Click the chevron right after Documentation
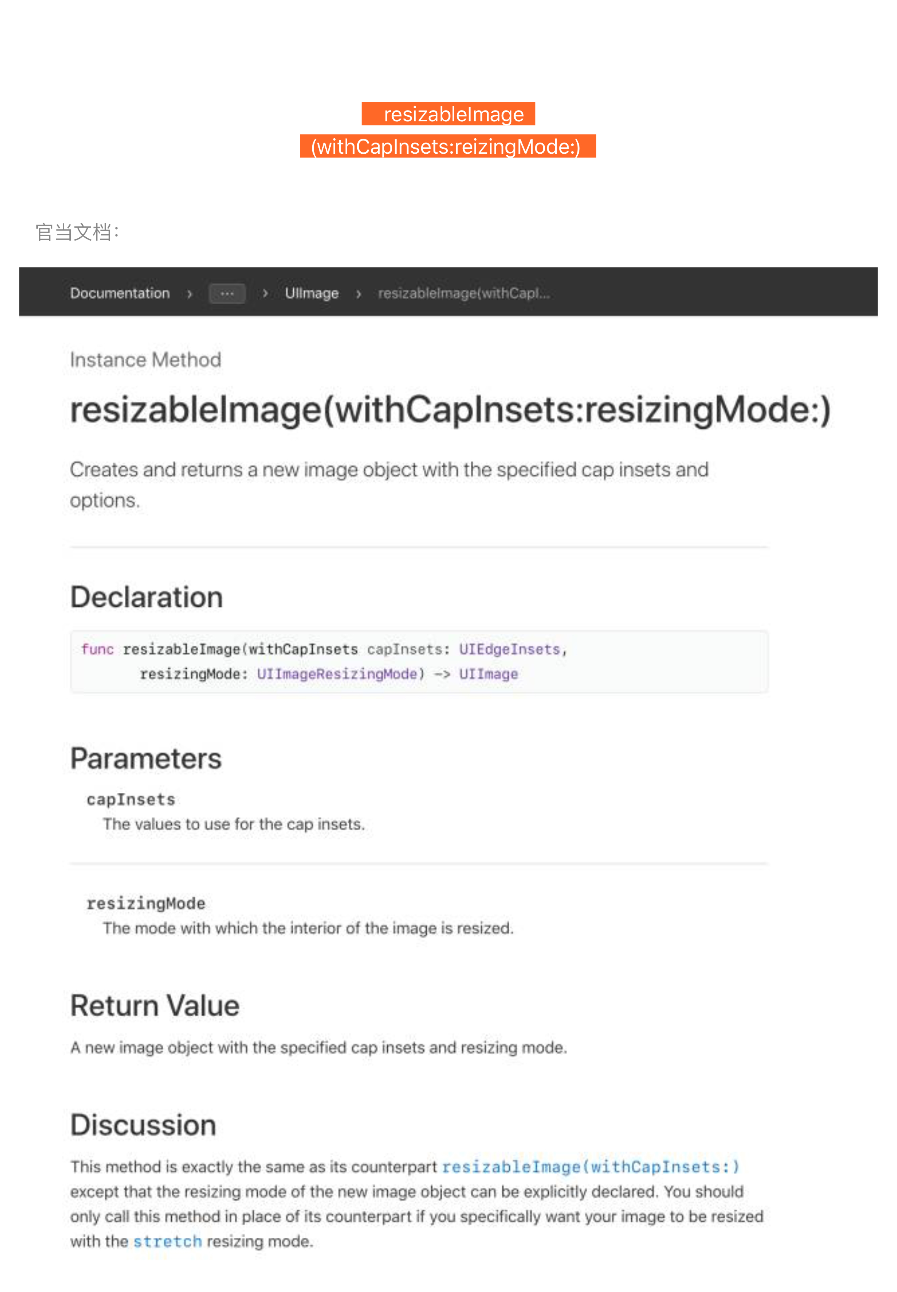Screen dimensions: 897x1292 pos(189,294)
